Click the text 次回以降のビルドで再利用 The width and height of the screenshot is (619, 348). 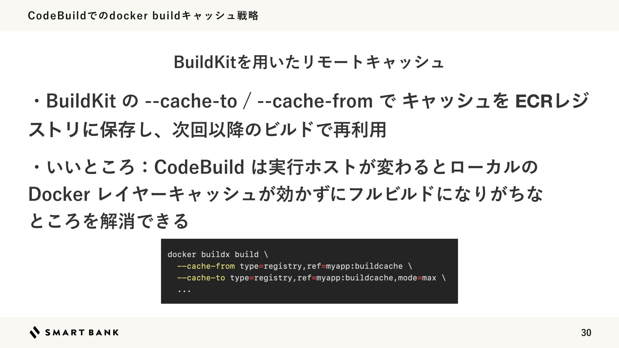(x=279, y=130)
